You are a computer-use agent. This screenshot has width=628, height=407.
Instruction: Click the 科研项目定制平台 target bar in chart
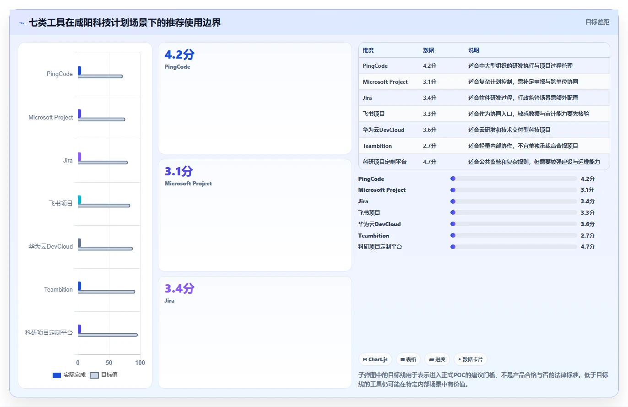click(x=108, y=335)
